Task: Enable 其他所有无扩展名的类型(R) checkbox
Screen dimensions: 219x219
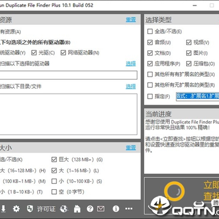Action: pos(150,85)
